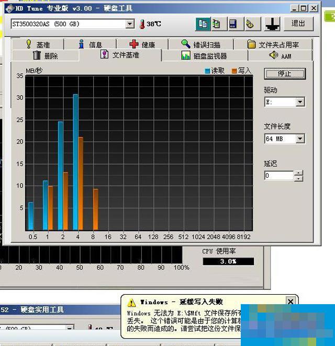Screen dimensions: 335x346
Task: Click the warning icon in the Windows balloon
Action: coord(131,302)
